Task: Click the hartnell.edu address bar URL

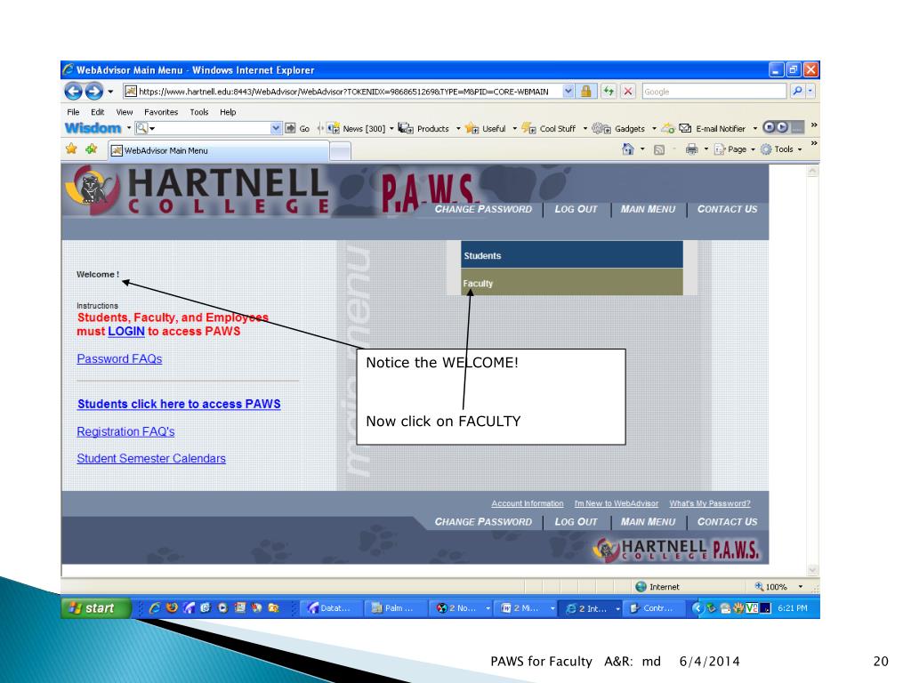Action: pyautogui.click(x=343, y=92)
